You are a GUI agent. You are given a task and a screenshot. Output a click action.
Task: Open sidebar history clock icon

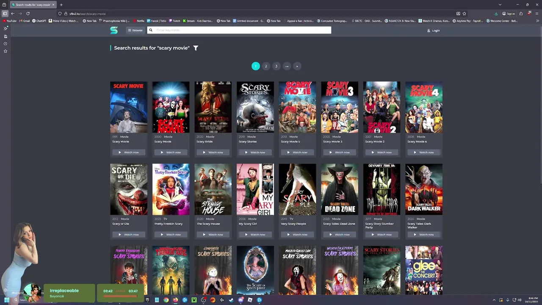(x=6, y=44)
